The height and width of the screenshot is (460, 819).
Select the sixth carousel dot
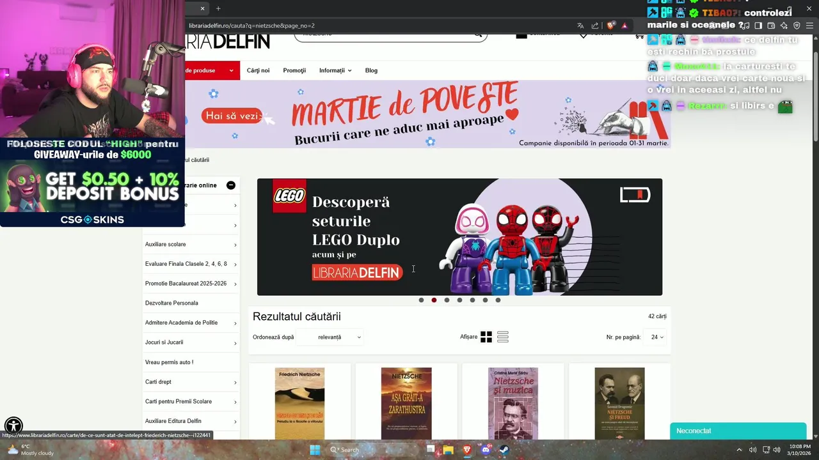click(485, 300)
